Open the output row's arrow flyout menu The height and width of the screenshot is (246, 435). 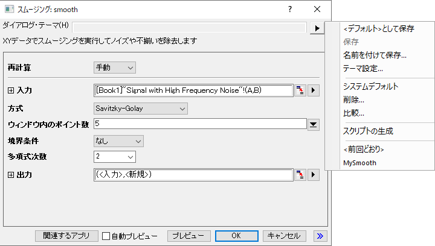[x=313, y=175]
